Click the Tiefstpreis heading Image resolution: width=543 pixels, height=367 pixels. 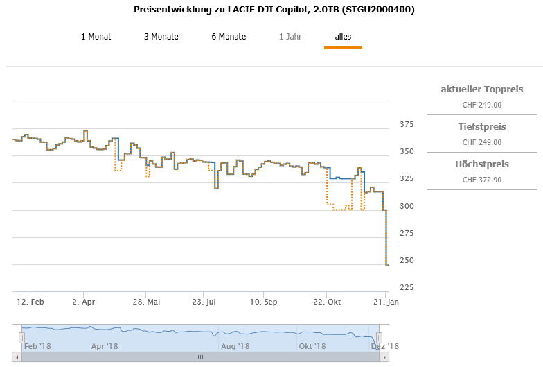(x=482, y=127)
